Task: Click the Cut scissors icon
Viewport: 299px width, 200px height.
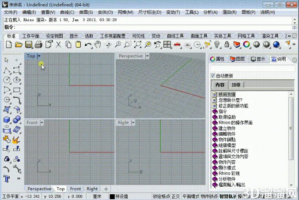Action: click(x=58, y=44)
